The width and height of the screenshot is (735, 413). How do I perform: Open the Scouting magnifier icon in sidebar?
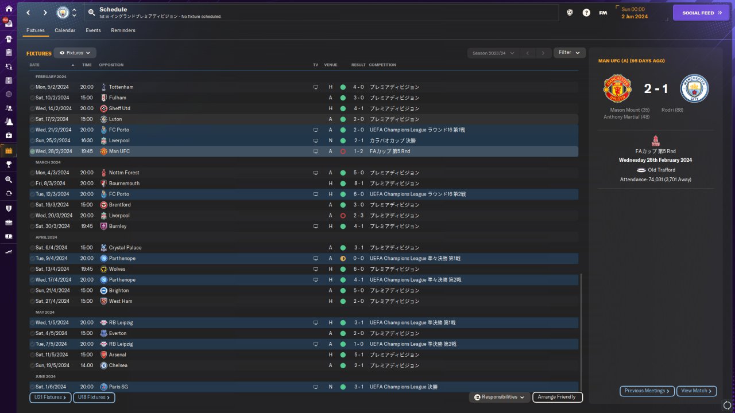pyautogui.click(x=9, y=180)
